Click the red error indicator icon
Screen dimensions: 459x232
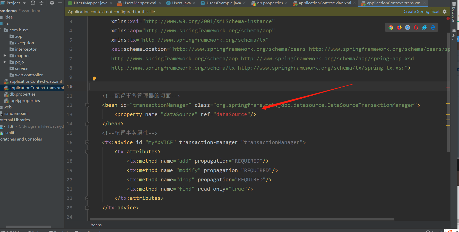[448, 18]
